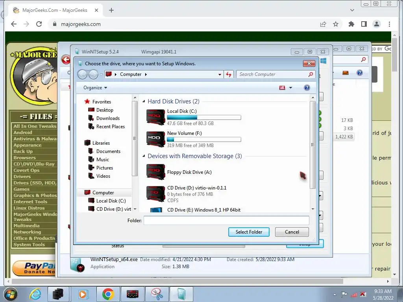Reload the majorgeeks.com page
The height and width of the screenshot is (302, 403).
[x=39, y=24]
